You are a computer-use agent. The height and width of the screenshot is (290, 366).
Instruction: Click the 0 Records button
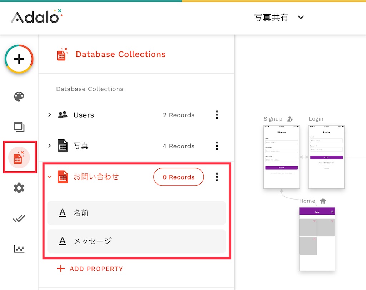point(179,177)
